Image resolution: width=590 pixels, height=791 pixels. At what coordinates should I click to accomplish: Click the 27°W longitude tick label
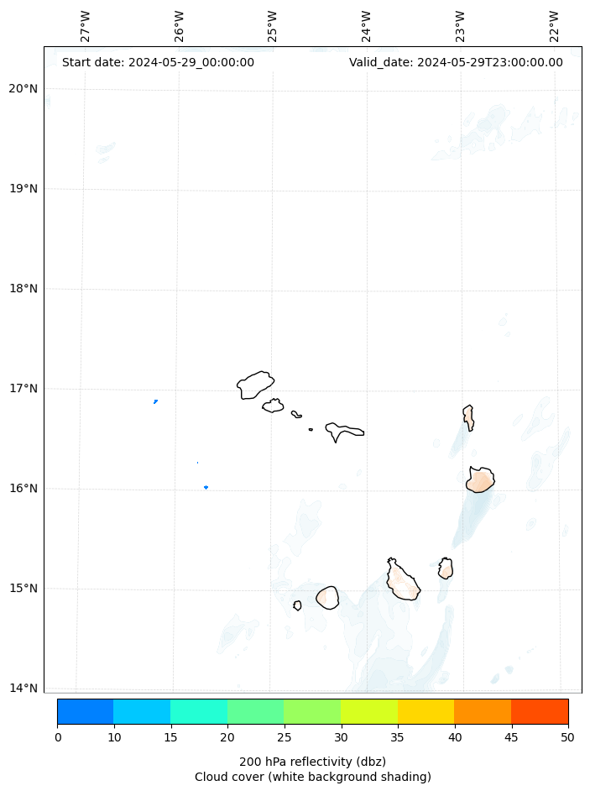[x=86, y=27]
